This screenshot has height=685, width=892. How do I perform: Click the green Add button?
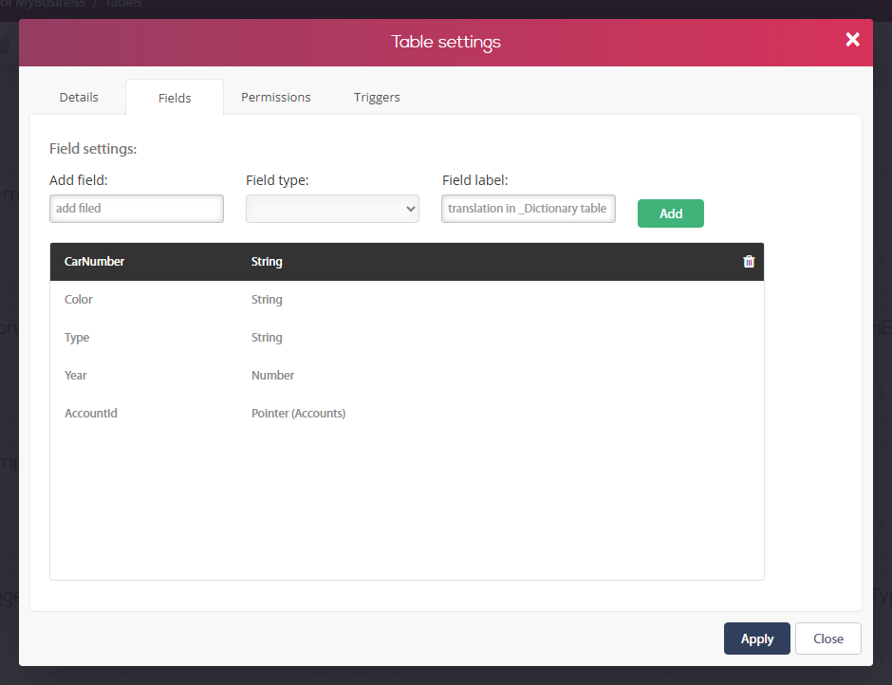(x=671, y=213)
